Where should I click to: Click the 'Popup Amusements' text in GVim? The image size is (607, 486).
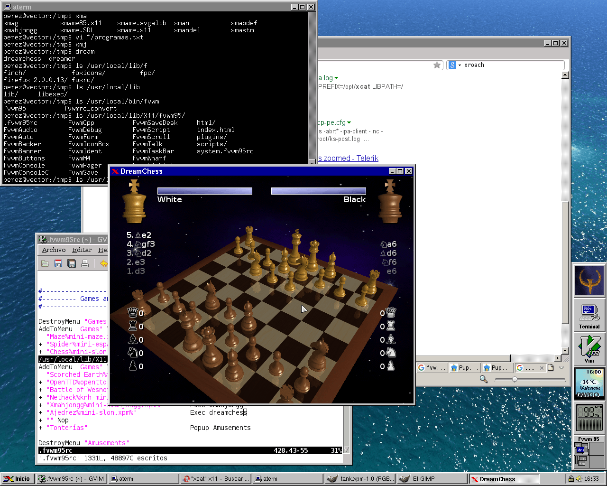tap(221, 428)
